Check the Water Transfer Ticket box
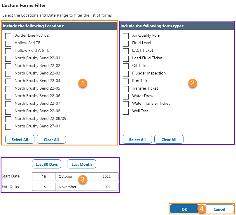236x215 pixels. click(126, 104)
